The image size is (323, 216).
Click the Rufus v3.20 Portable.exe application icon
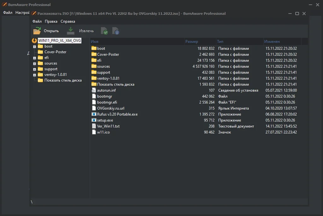tap(94, 114)
